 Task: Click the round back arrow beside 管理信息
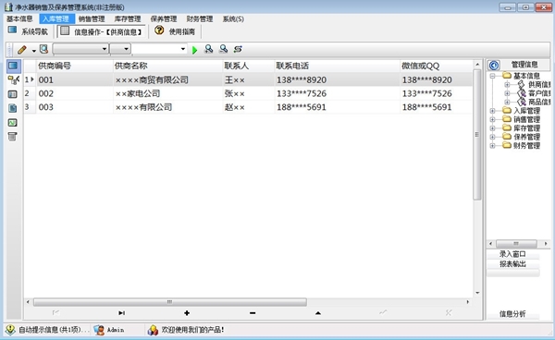[494, 65]
